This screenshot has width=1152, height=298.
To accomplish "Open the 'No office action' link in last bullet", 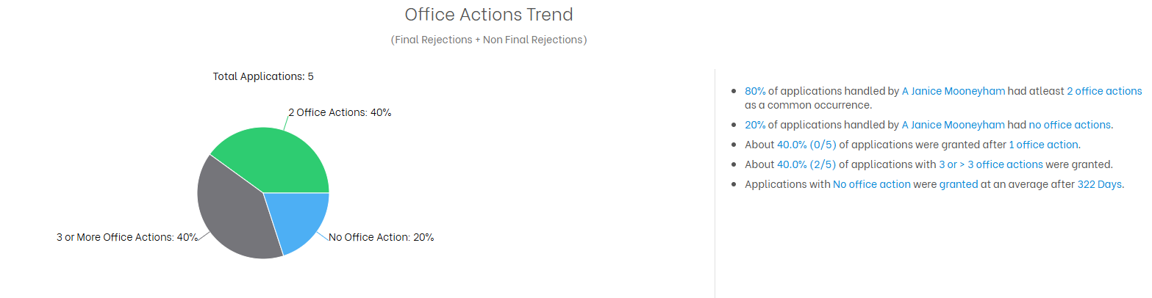I will (x=872, y=184).
